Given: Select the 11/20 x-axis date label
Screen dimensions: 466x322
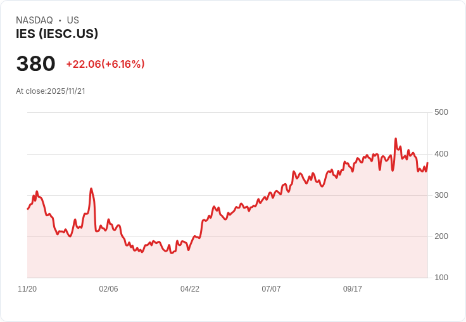Looking at the screenshot, I should click(27, 289).
